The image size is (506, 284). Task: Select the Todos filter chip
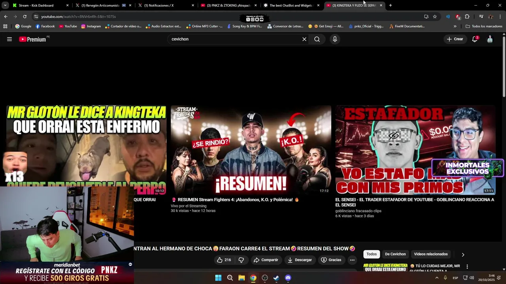tap(372, 254)
